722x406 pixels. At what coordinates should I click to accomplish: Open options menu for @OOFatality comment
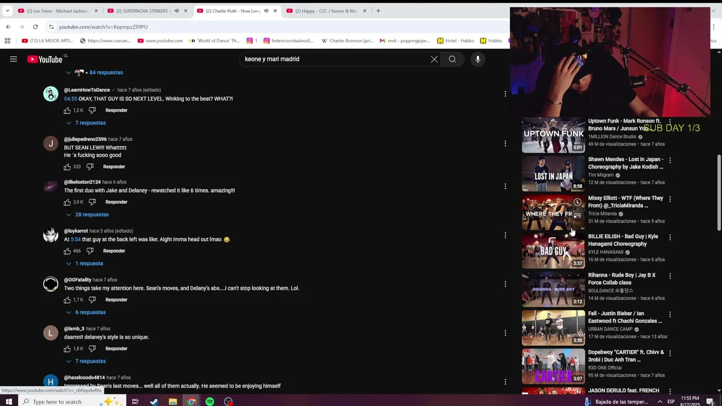[505, 284]
